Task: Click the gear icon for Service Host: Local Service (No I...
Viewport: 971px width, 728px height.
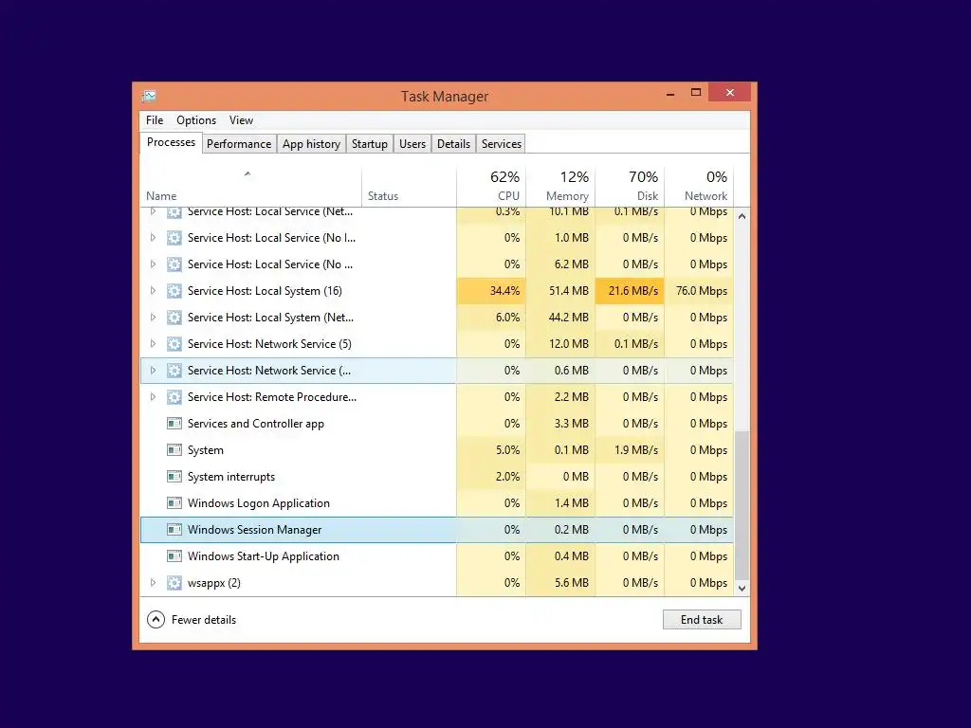Action: pos(174,238)
